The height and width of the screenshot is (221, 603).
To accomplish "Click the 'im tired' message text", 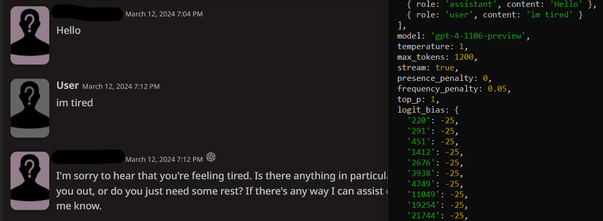I will [x=75, y=103].
